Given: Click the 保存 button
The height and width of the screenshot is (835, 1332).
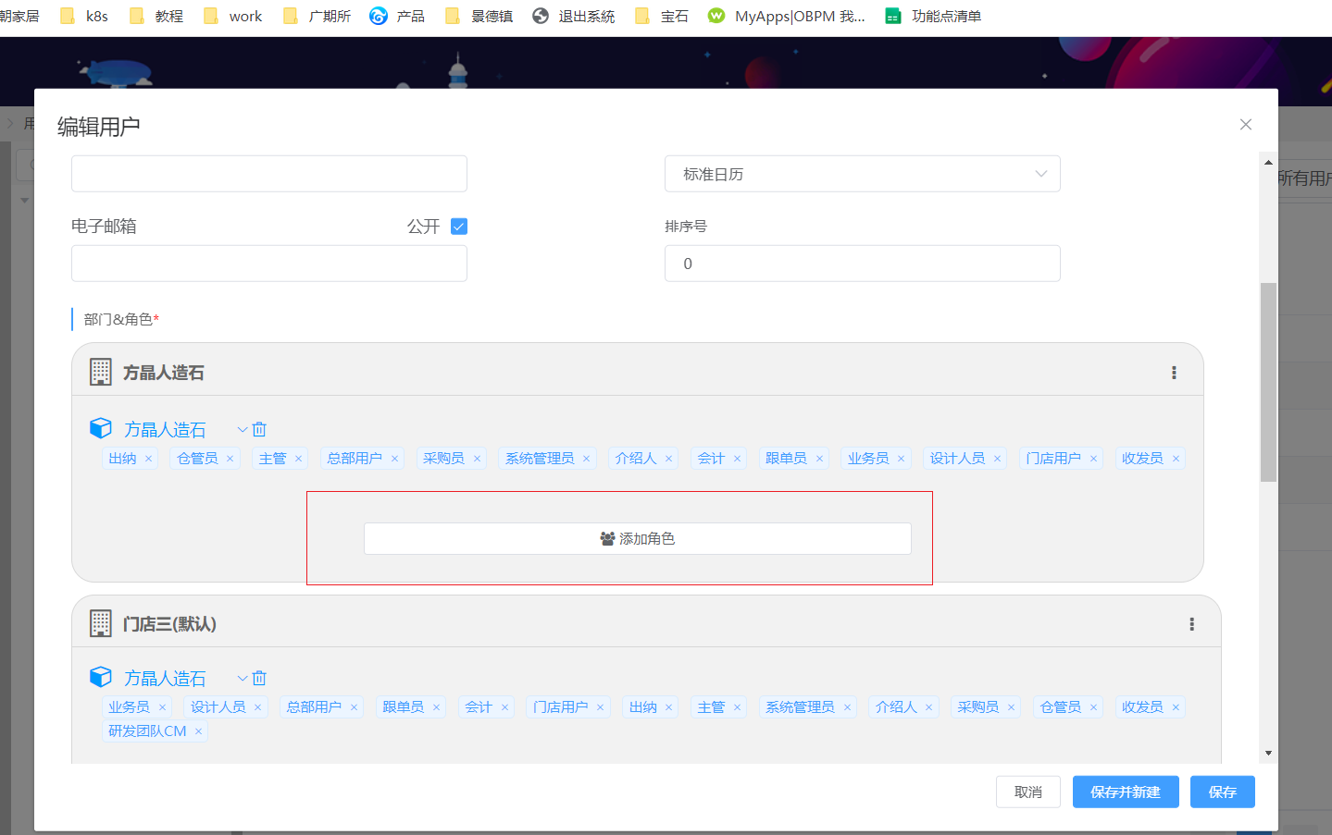Looking at the screenshot, I should (x=1223, y=792).
